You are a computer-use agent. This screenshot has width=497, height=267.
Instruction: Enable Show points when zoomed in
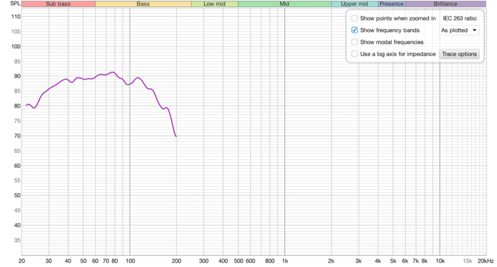pos(354,18)
